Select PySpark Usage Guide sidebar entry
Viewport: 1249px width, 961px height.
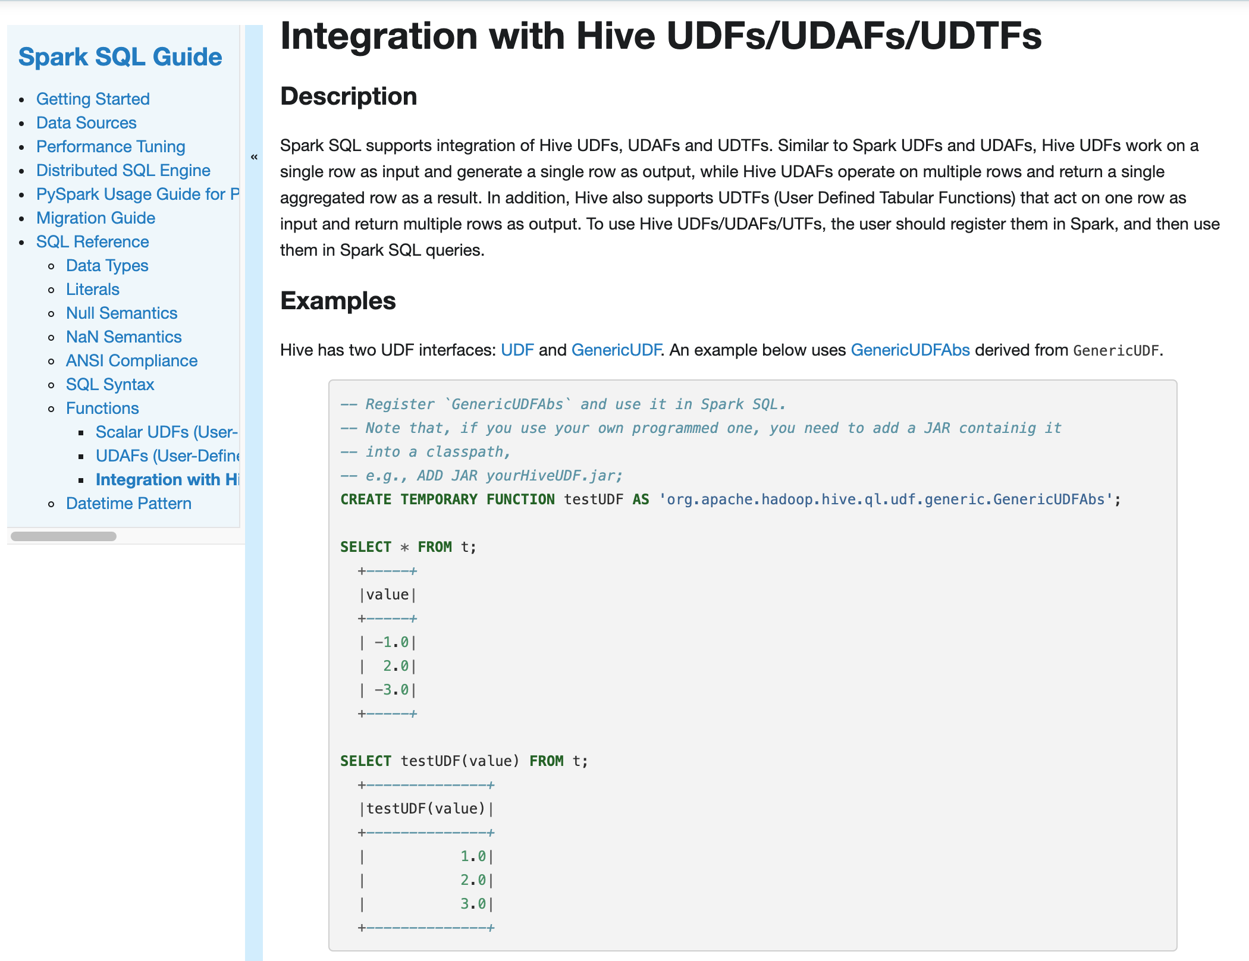pos(137,194)
